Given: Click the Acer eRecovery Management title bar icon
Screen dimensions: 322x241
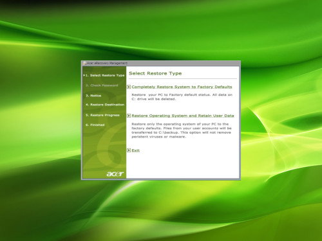Looking at the screenshot, I should [84, 63].
